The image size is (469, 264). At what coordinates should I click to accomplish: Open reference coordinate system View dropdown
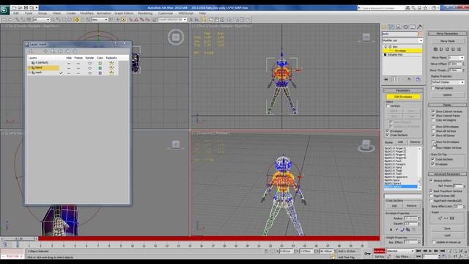[x=100, y=20]
